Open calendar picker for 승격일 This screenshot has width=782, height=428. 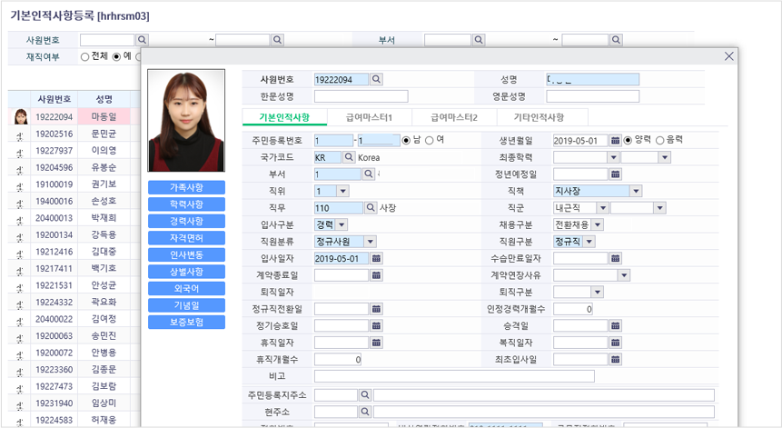[616, 325]
